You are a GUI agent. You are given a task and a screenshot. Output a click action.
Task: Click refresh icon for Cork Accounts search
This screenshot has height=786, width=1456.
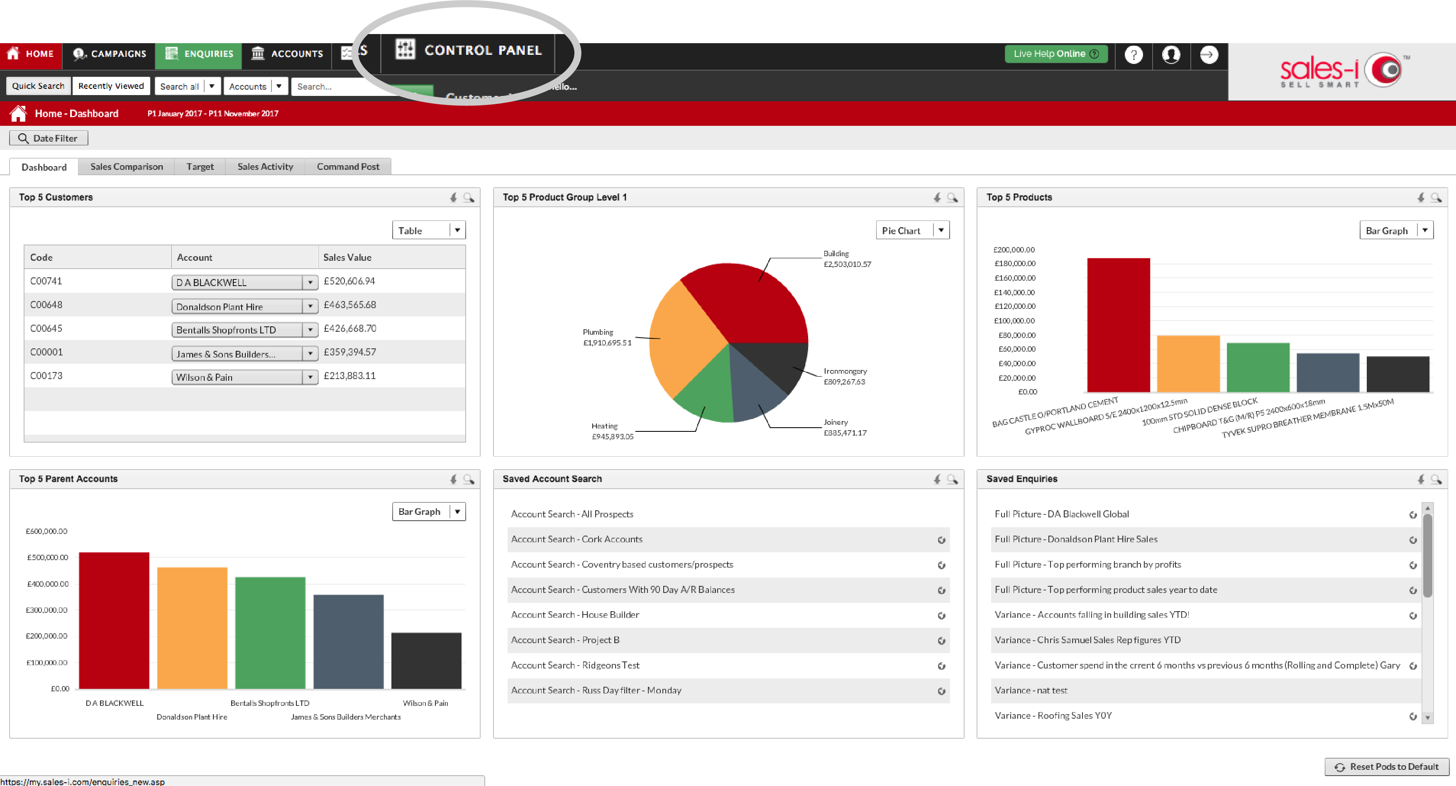(942, 540)
